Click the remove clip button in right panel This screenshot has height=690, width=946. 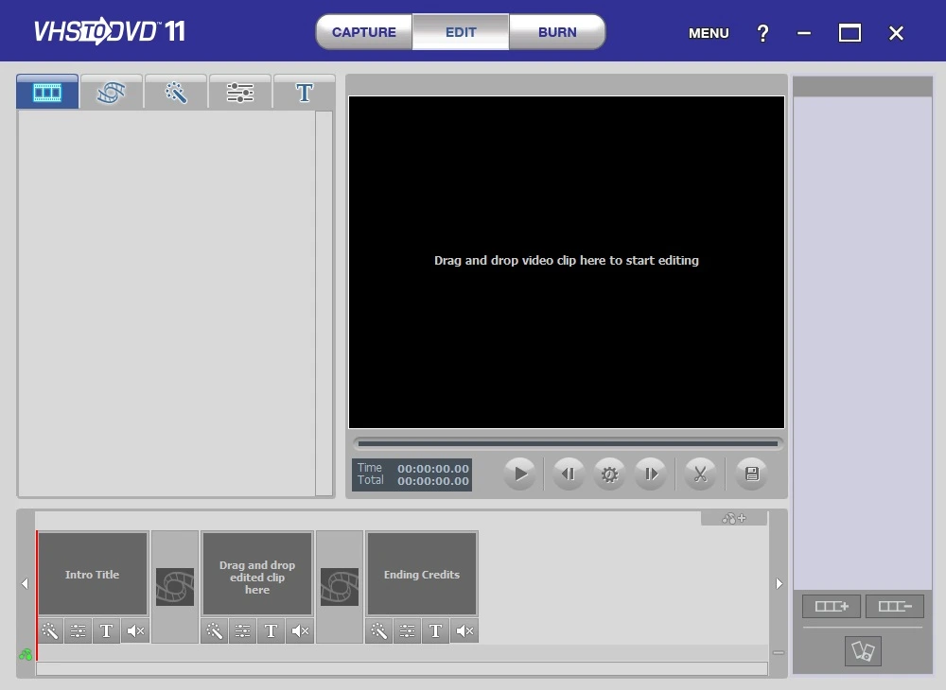895,606
